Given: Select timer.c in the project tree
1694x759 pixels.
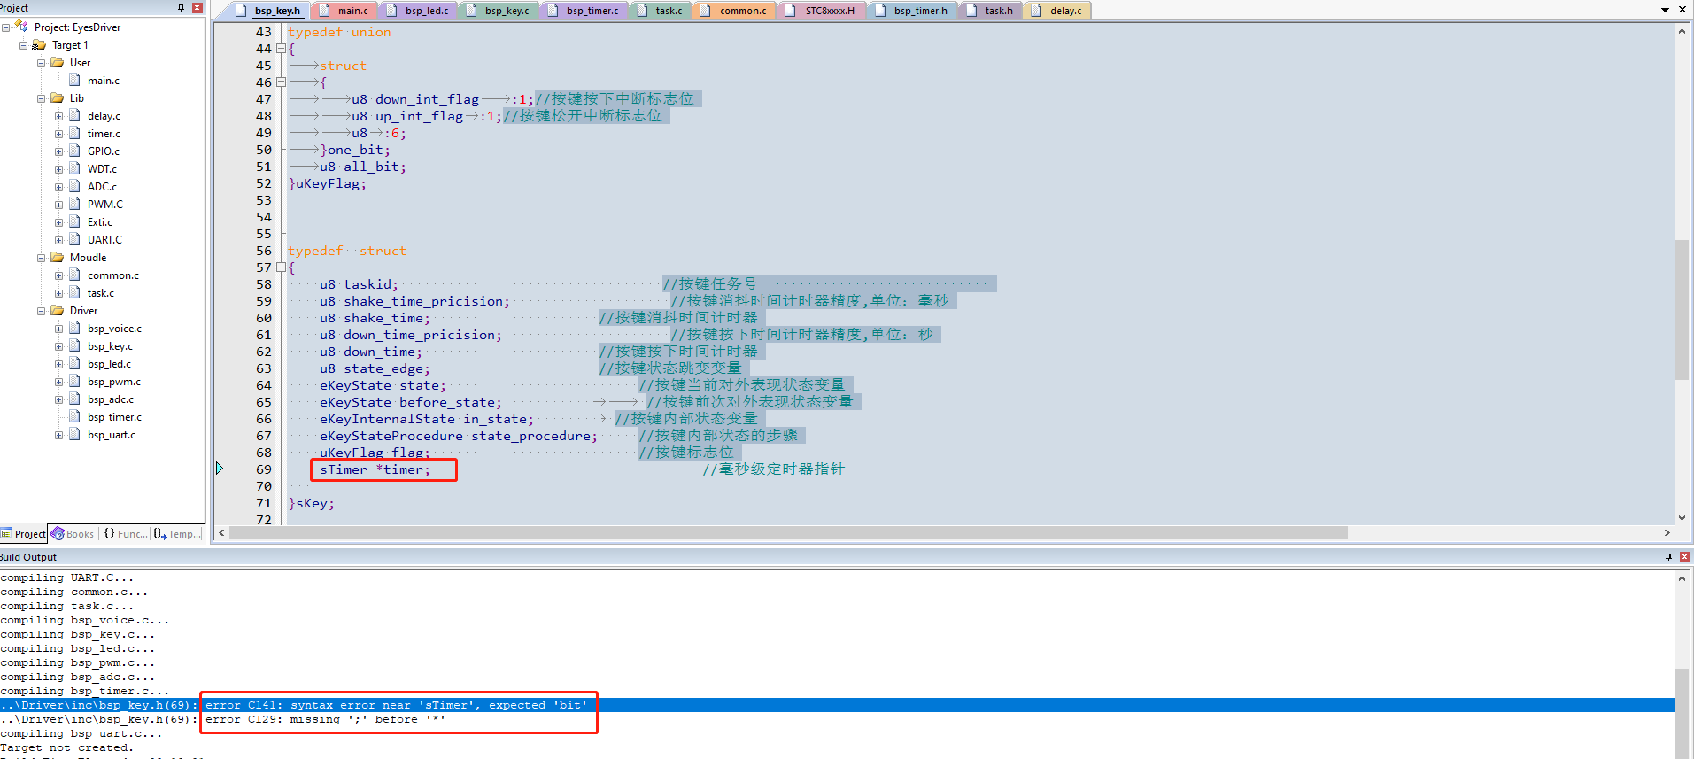Looking at the screenshot, I should pyautogui.click(x=104, y=134).
